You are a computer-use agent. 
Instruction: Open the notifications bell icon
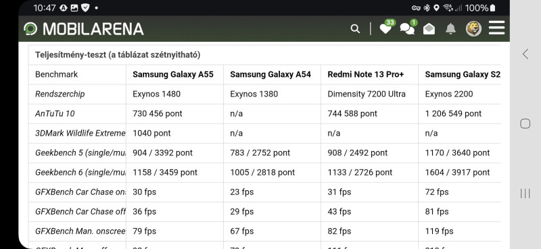tap(450, 29)
